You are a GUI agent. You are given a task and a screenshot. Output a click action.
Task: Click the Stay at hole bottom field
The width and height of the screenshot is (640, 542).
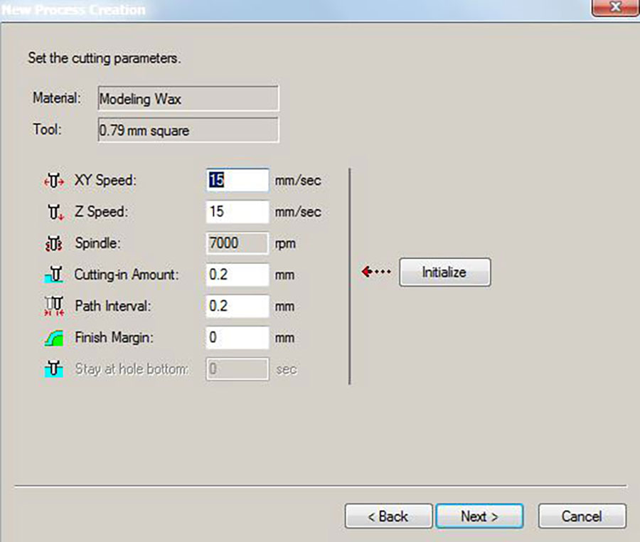238,369
